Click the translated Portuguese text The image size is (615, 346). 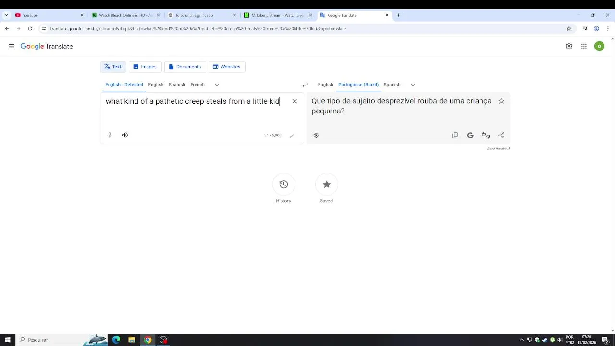coord(401,106)
